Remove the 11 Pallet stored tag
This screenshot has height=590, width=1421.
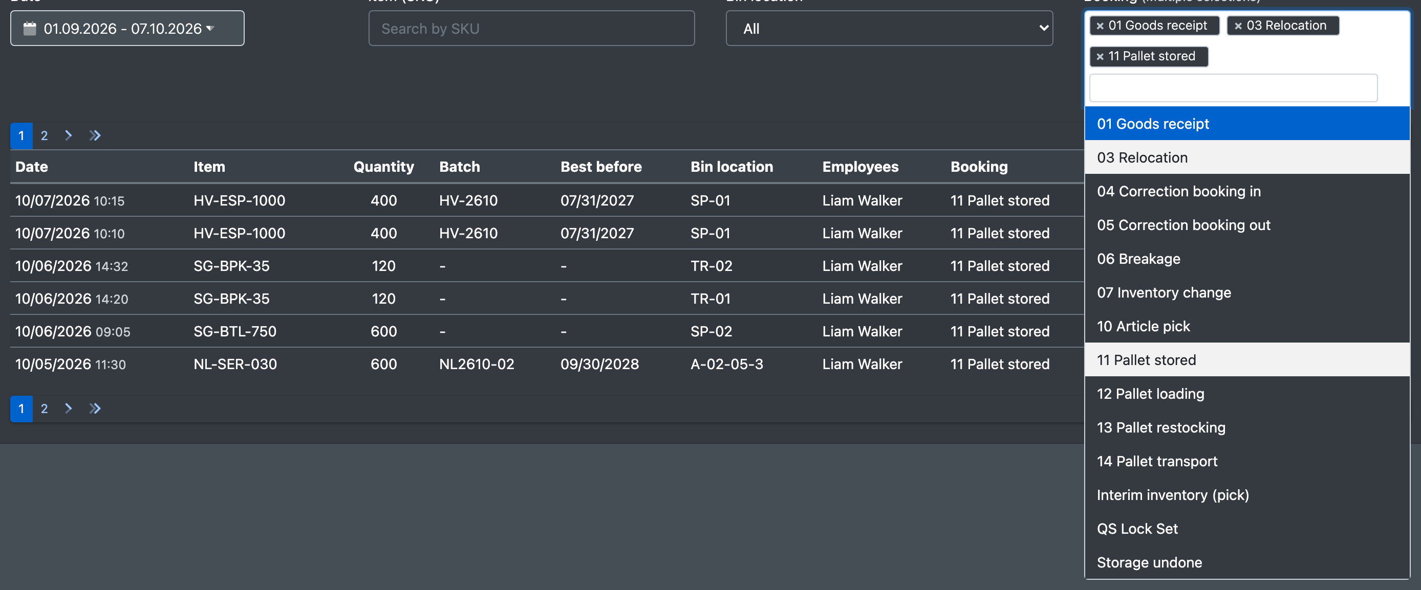pyautogui.click(x=1100, y=57)
